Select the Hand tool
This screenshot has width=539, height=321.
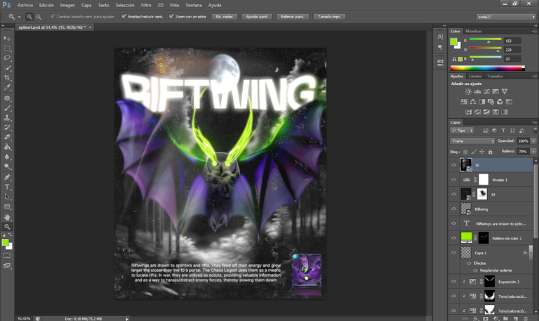pyautogui.click(x=7, y=217)
